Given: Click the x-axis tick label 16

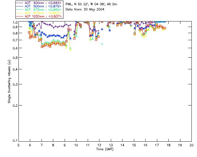Looking at the screenshot, I should pos(145,145).
